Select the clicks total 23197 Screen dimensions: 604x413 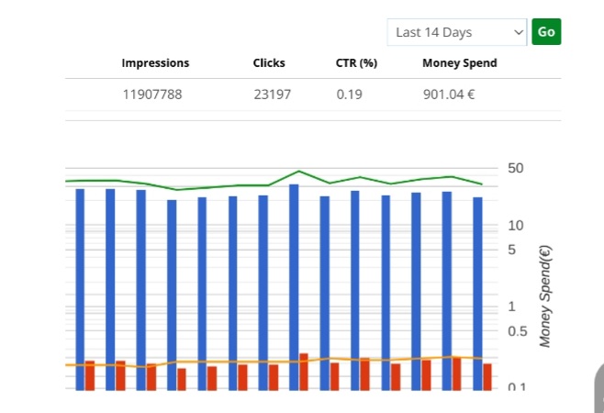pyautogui.click(x=273, y=94)
